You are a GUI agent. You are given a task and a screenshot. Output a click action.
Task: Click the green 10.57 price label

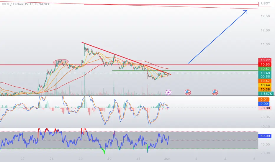tap(265, 69)
